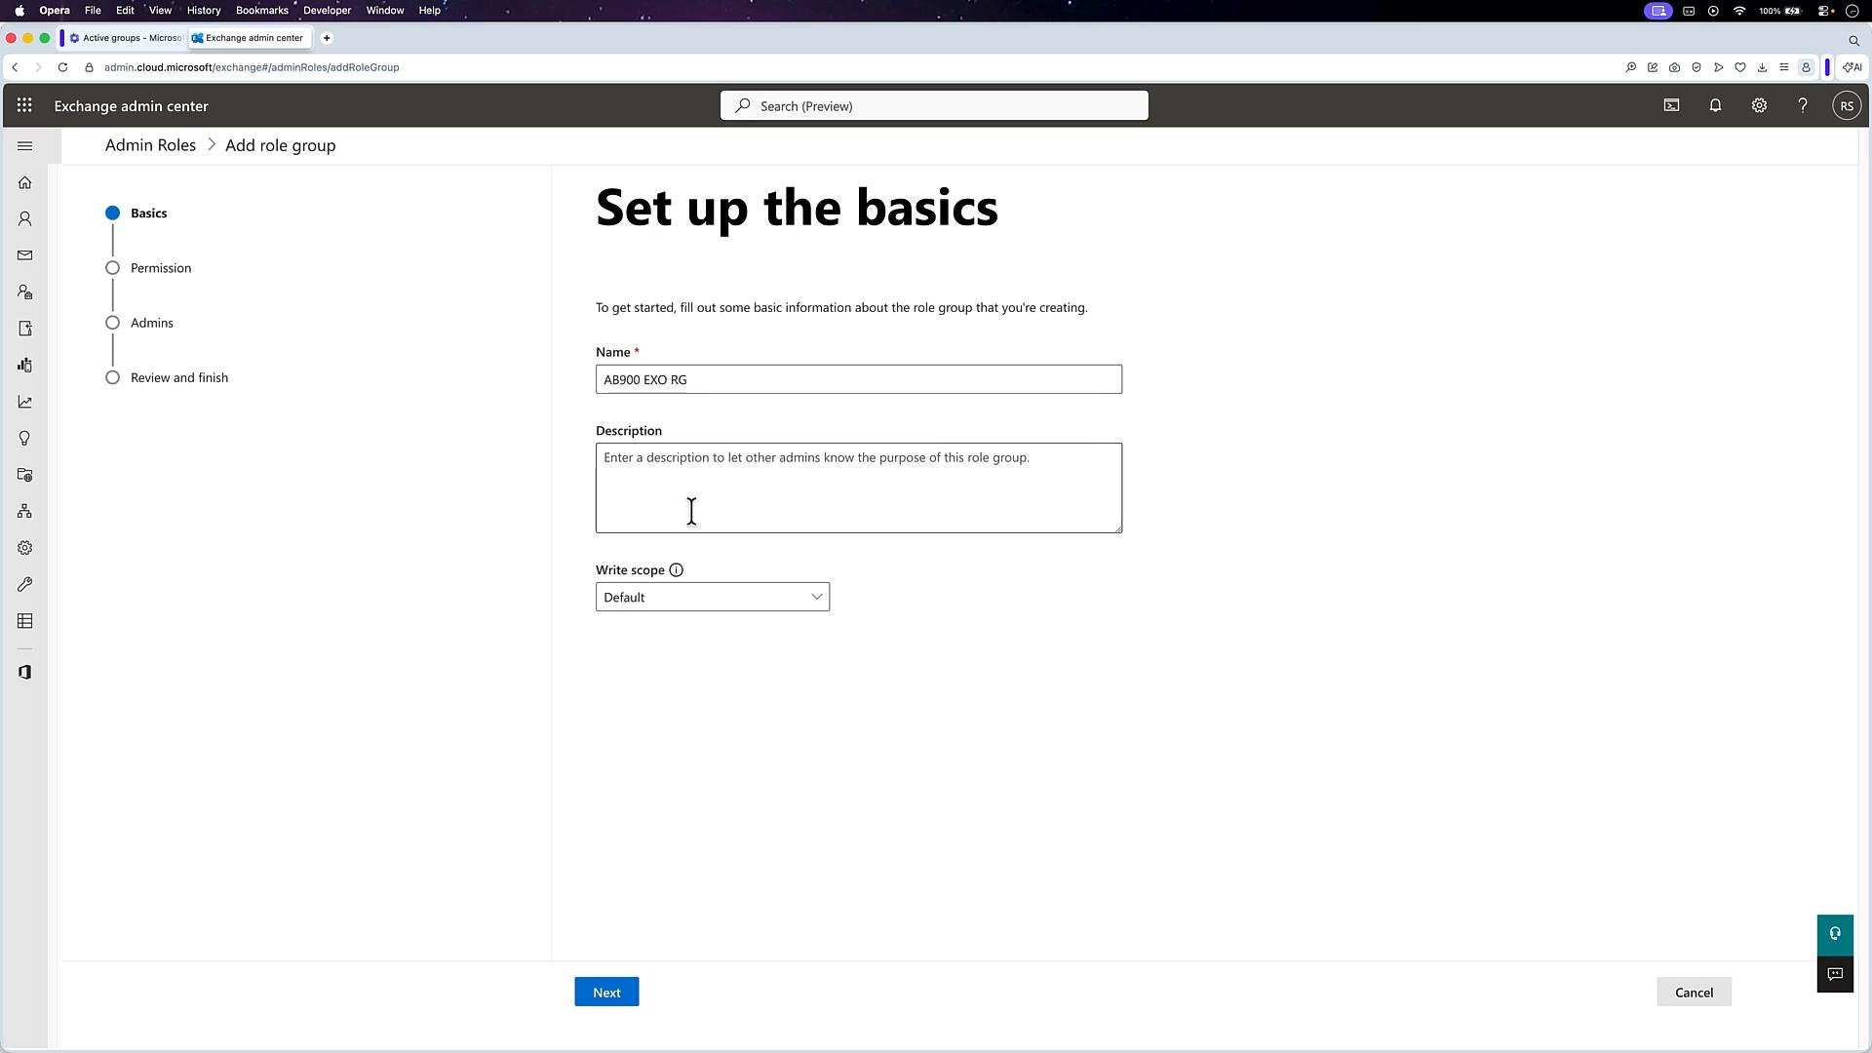Screen dimensions: 1872x1053
Task: Open the wrench troubleshoot icon in sidebar
Action: pyautogui.click(x=25, y=585)
